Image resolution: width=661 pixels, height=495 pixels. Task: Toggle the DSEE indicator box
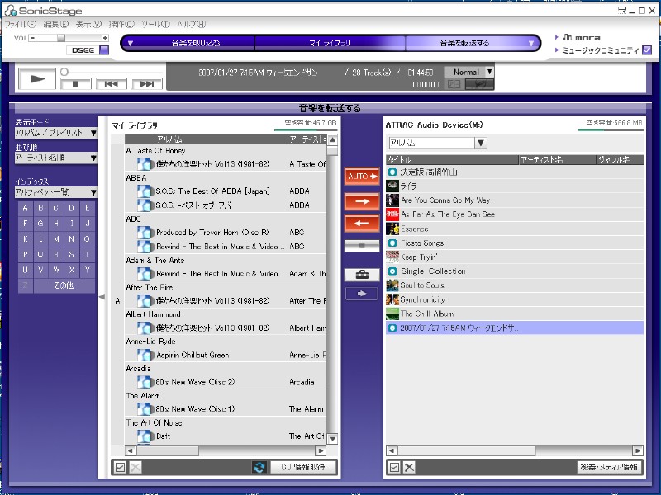click(104, 50)
